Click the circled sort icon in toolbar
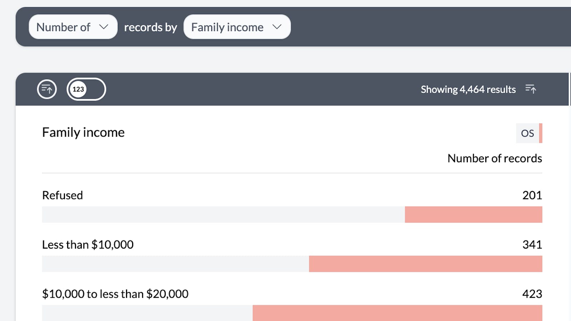 point(47,89)
